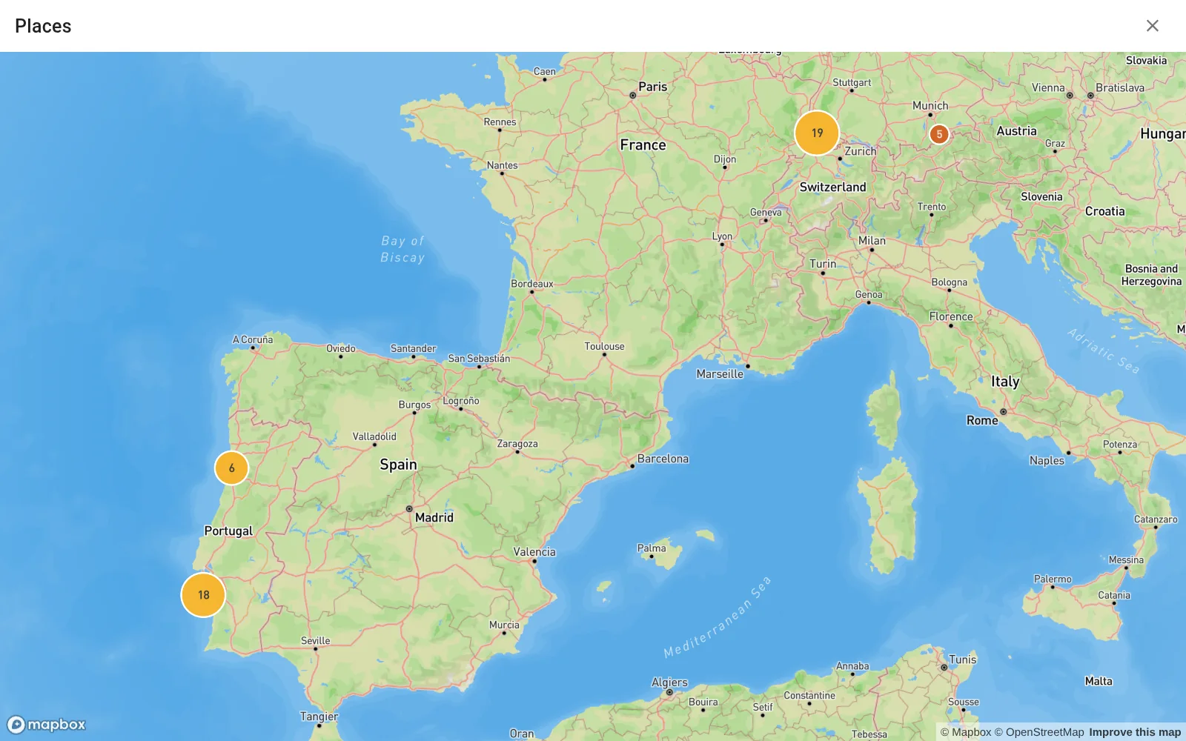1186x741 pixels.
Task: Click the Vienna city label
Action: (1048, 87)
